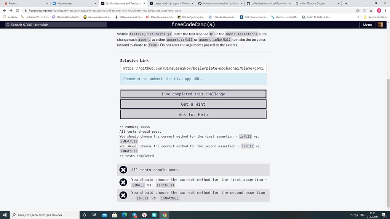The height and width of the screenshot is (219, 390).
Task: Click the user avatar beside the Menu button
Action: pyautogui.click(x=380, y=24)
